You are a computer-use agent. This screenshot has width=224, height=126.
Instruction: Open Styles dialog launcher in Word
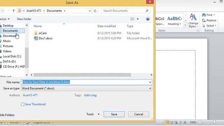[197, 31]
